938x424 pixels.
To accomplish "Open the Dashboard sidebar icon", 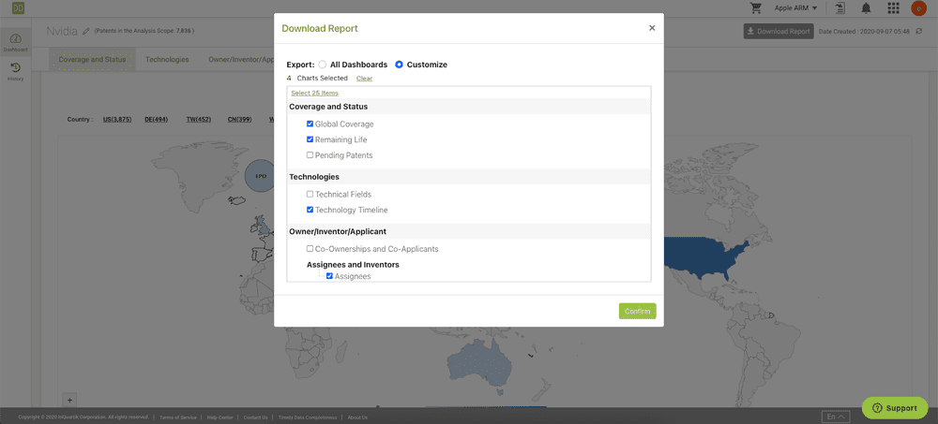I will pyautogui.click(x=16, y=42).
